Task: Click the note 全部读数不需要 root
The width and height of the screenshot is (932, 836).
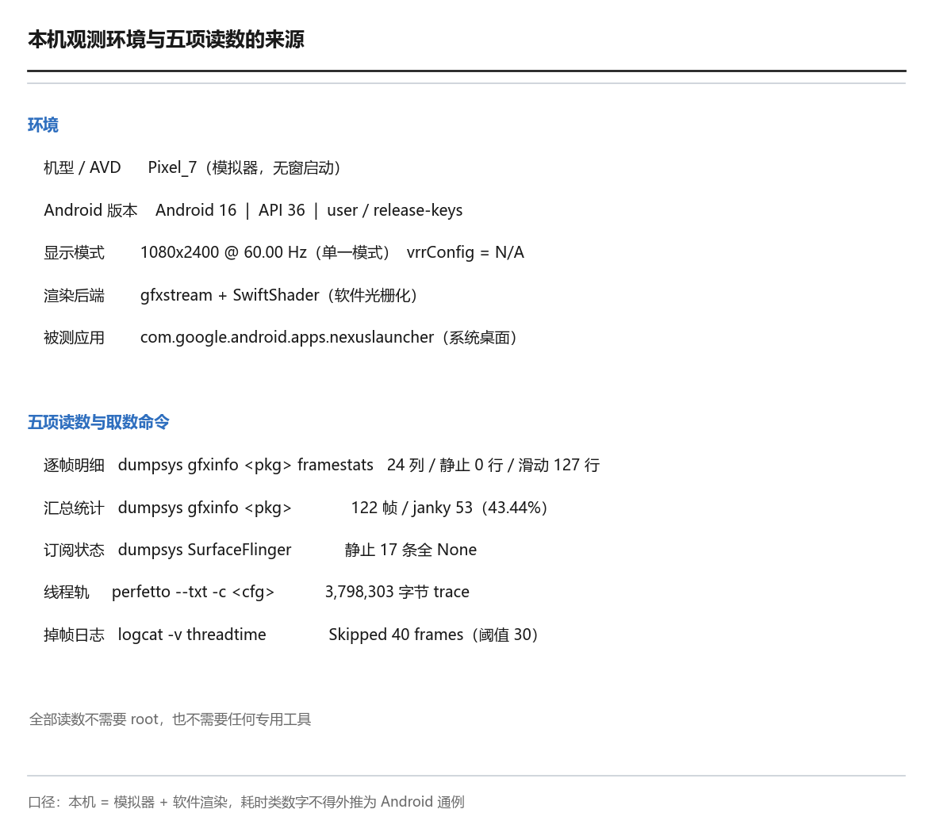Action: pos(170,719)
